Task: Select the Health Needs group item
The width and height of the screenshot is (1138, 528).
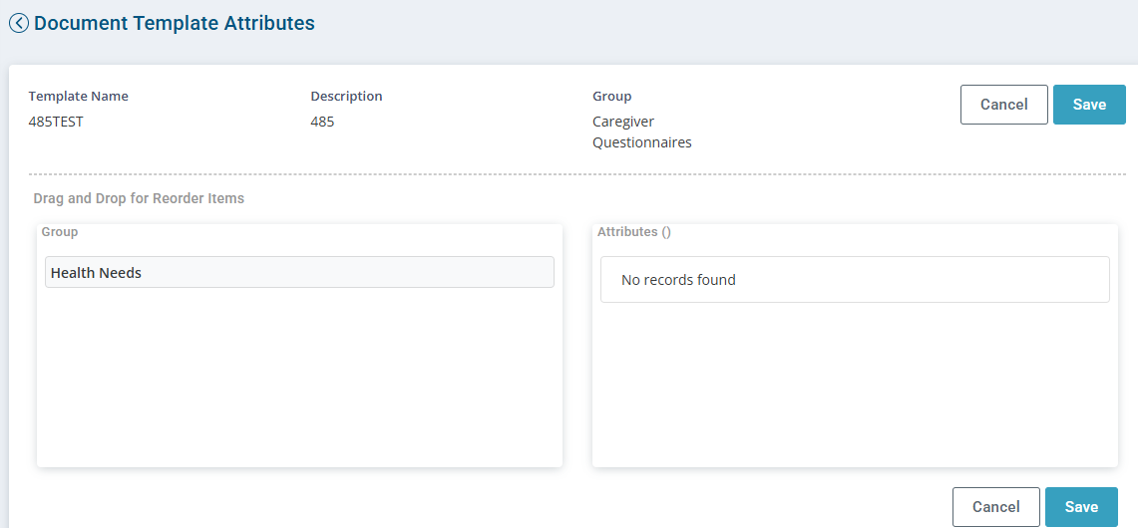Action: pyautogui.click(x=299, y=272)
